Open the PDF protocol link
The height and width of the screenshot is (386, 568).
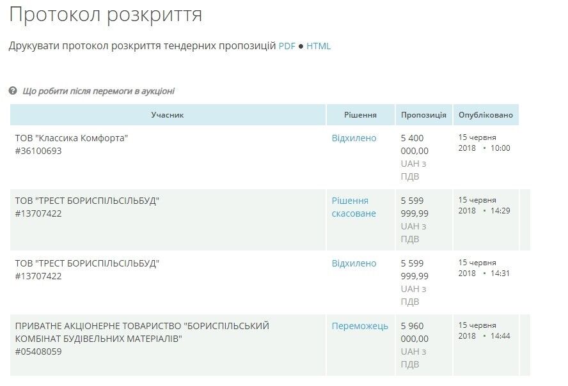[x=287, y=46]
